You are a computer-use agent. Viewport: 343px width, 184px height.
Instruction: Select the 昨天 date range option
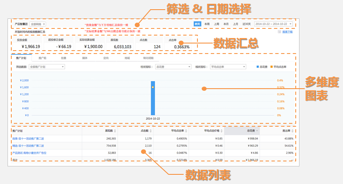(x=197, y=24)
